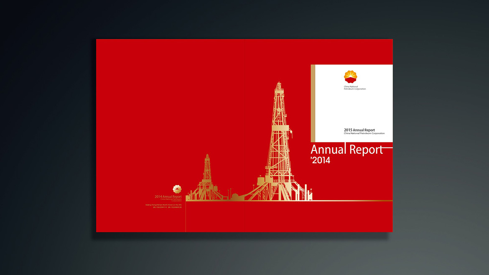The width and height of the screenshot is (489, 275).
Task: Click the company name below '2015 Annual Report'
Action: (364, 134)
